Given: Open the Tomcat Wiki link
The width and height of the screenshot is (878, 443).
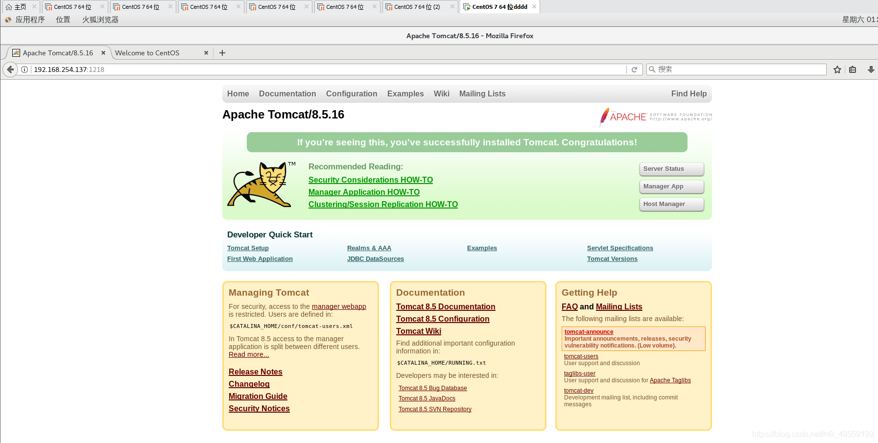Looking at the screenshot, I should tap(419, 331).
